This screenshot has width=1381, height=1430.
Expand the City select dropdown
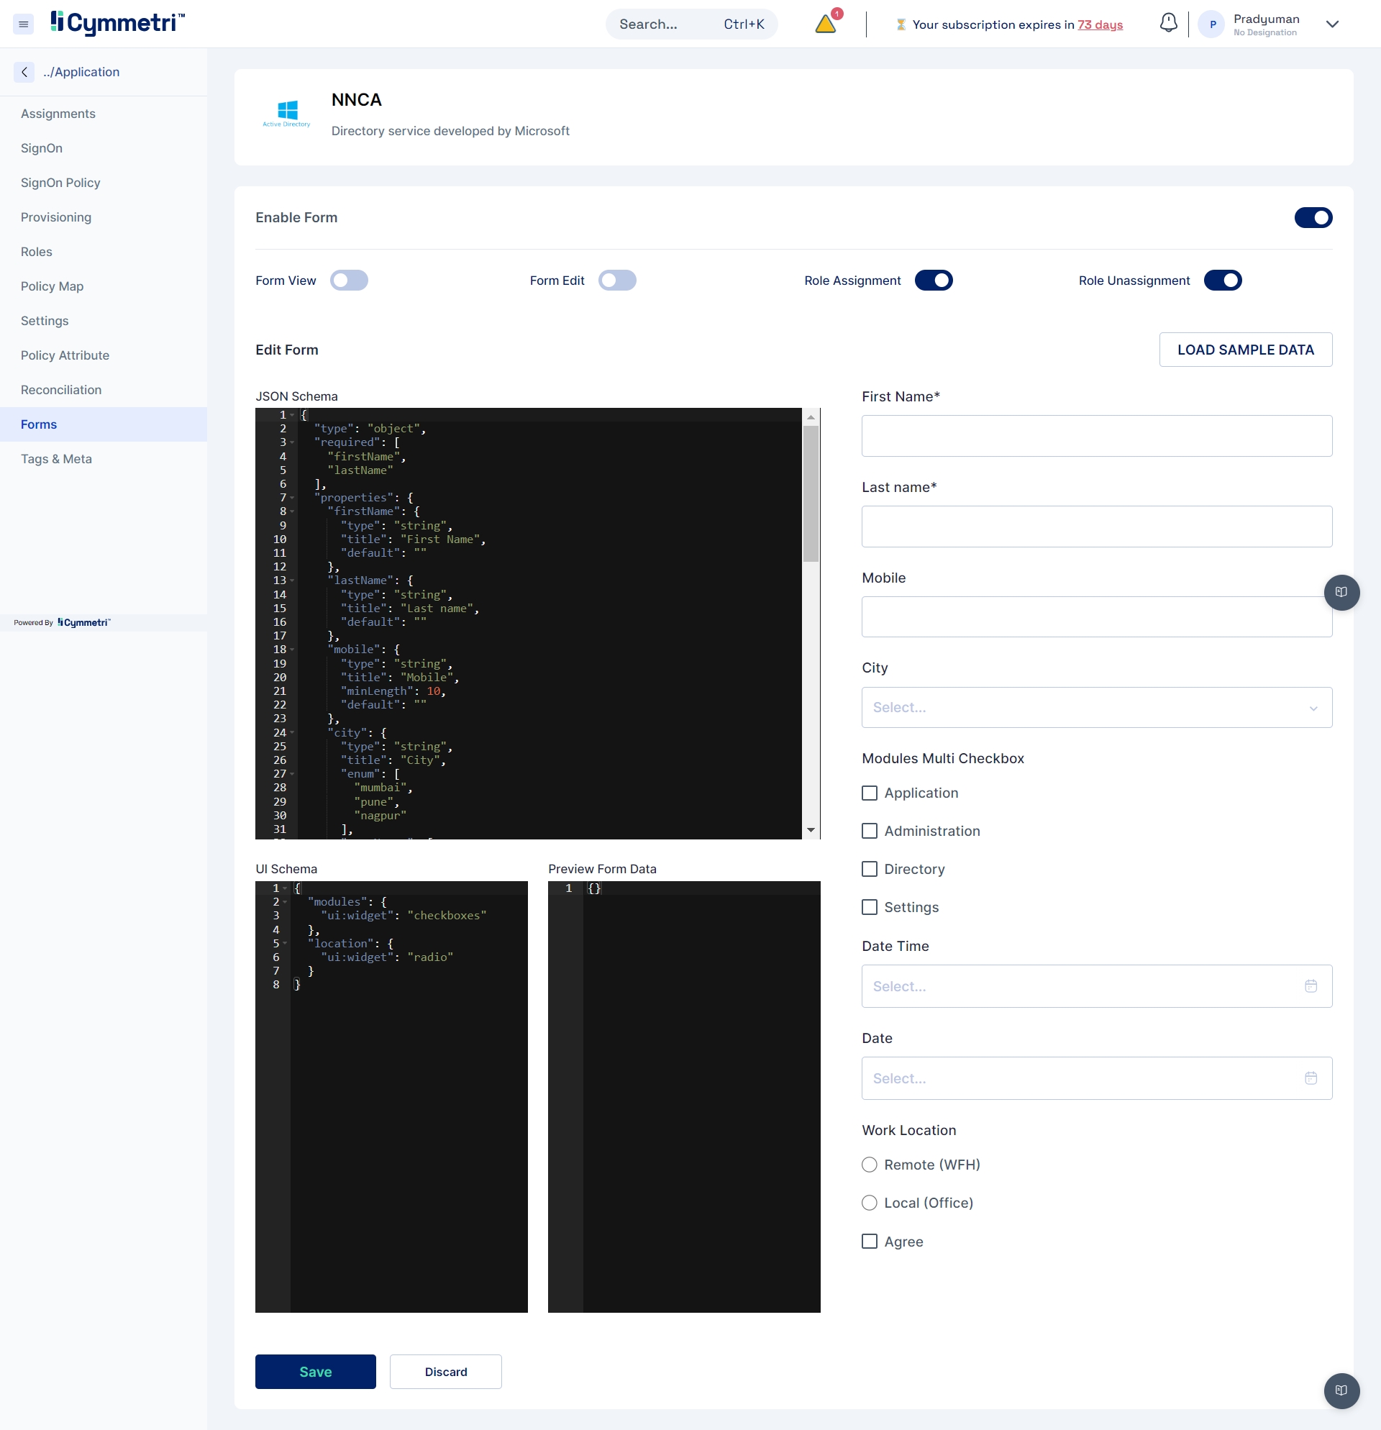coord(1095,707)
